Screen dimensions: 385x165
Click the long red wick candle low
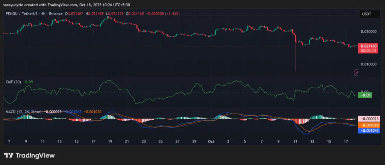point(296,70)
